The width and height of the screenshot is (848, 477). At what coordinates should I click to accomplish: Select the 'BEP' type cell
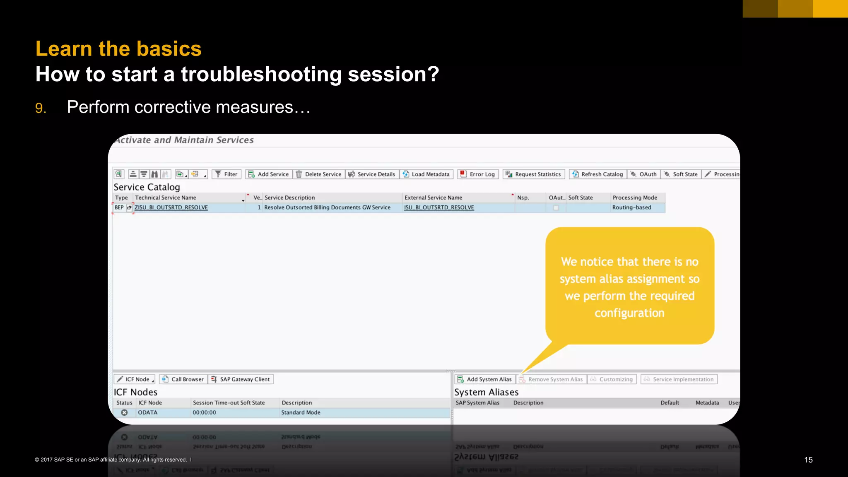coord(119,207)
